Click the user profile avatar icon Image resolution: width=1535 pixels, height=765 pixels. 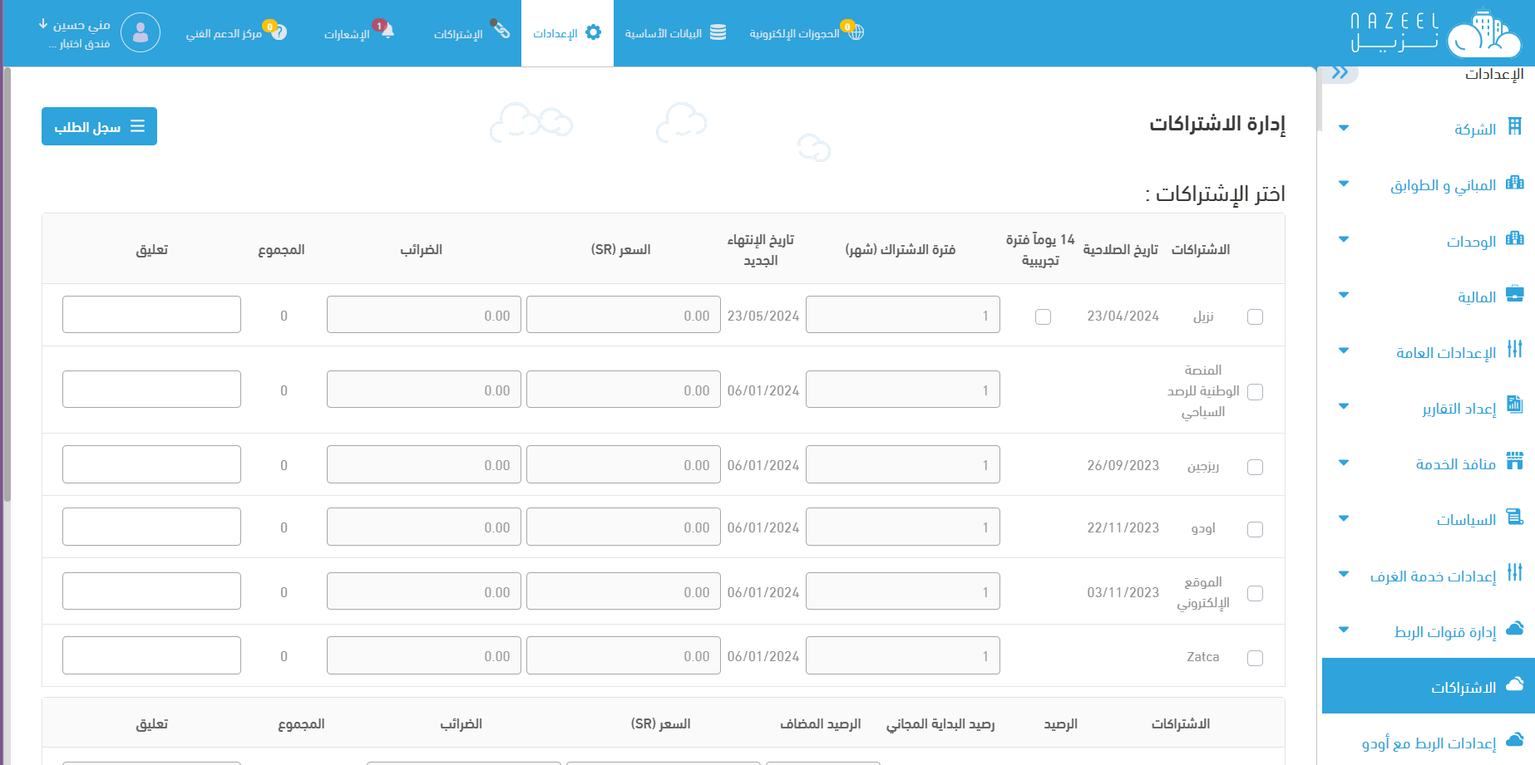[141, 33]
